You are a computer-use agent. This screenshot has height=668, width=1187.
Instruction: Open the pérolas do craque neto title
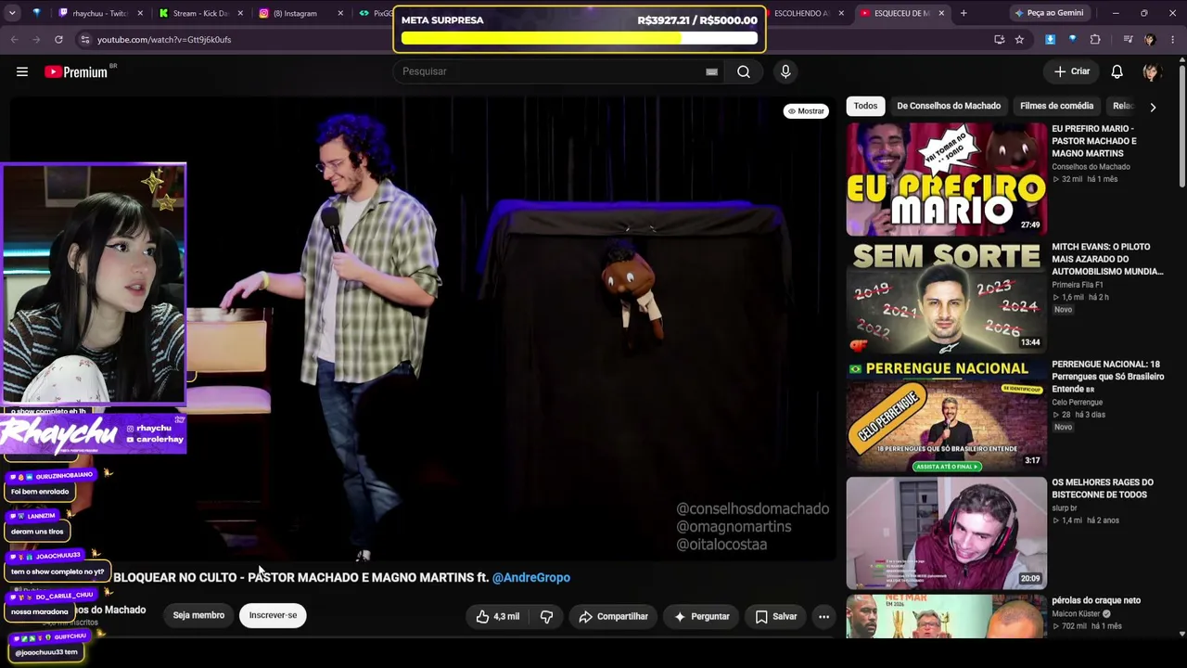1096,600
